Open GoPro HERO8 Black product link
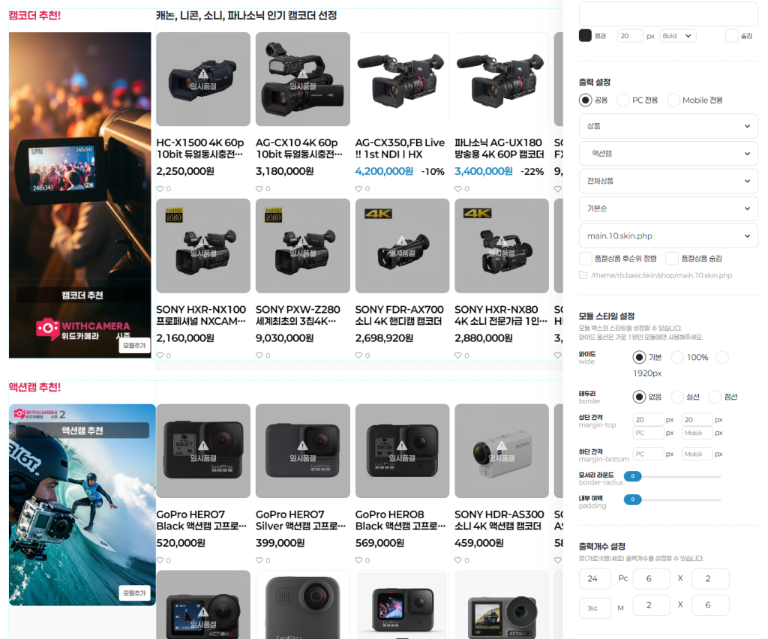The height and width of the screenshot is (639, 768). [x=400, y=520]
